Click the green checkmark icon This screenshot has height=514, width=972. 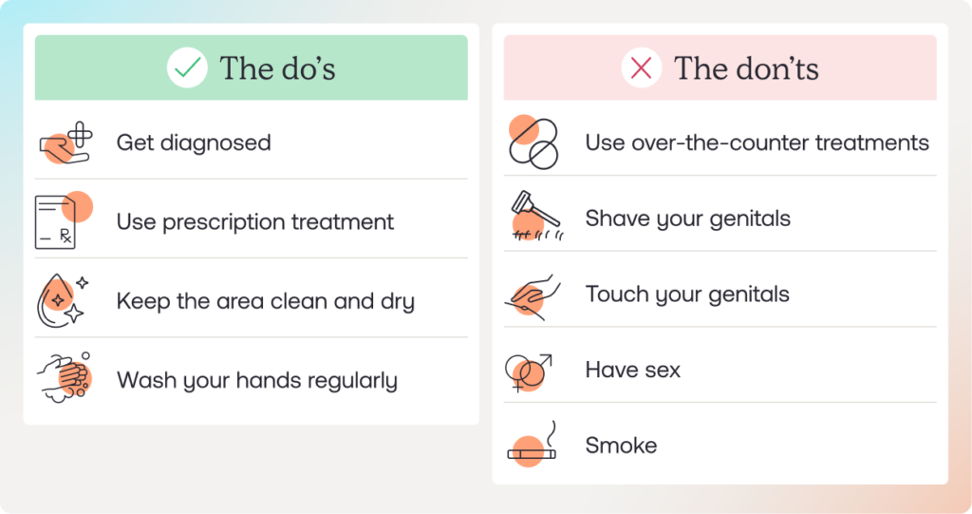pos(187,67)
